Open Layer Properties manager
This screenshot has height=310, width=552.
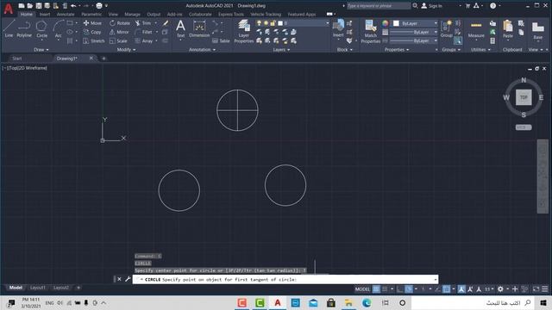(243, 31)
